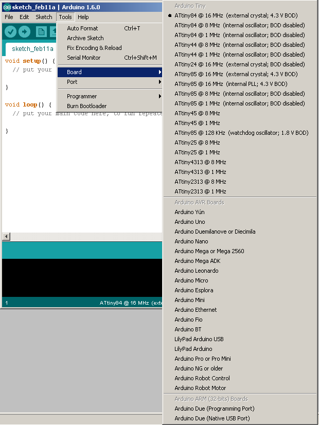The width and height of the screenshot is (319, 425).
Task: Choose Arduino Micro board
Action: coord(240,280)
